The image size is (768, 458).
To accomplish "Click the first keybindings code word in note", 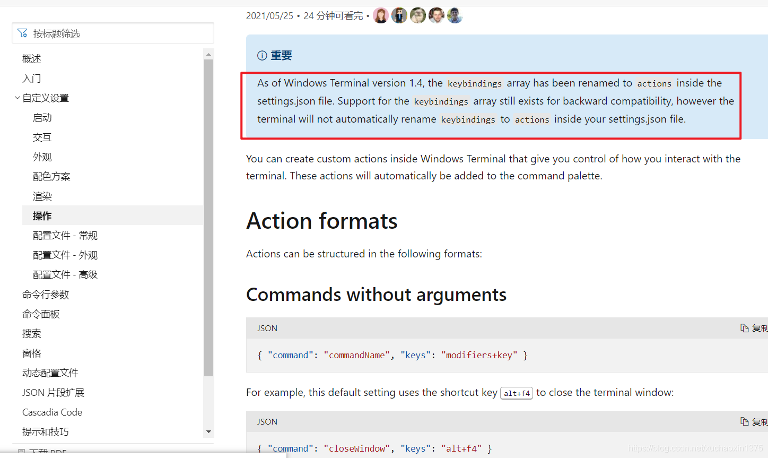I will pos(475,83).
